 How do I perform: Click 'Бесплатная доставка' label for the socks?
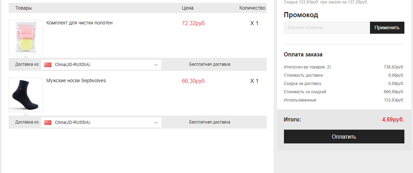[x=210, y=122]
